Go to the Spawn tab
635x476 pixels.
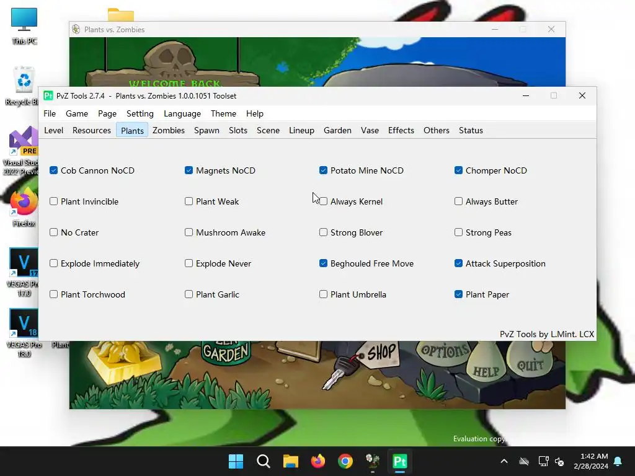206,130
